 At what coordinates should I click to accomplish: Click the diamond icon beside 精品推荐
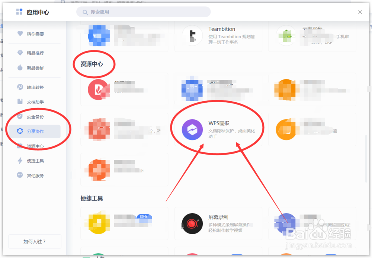tap(20, 53)
